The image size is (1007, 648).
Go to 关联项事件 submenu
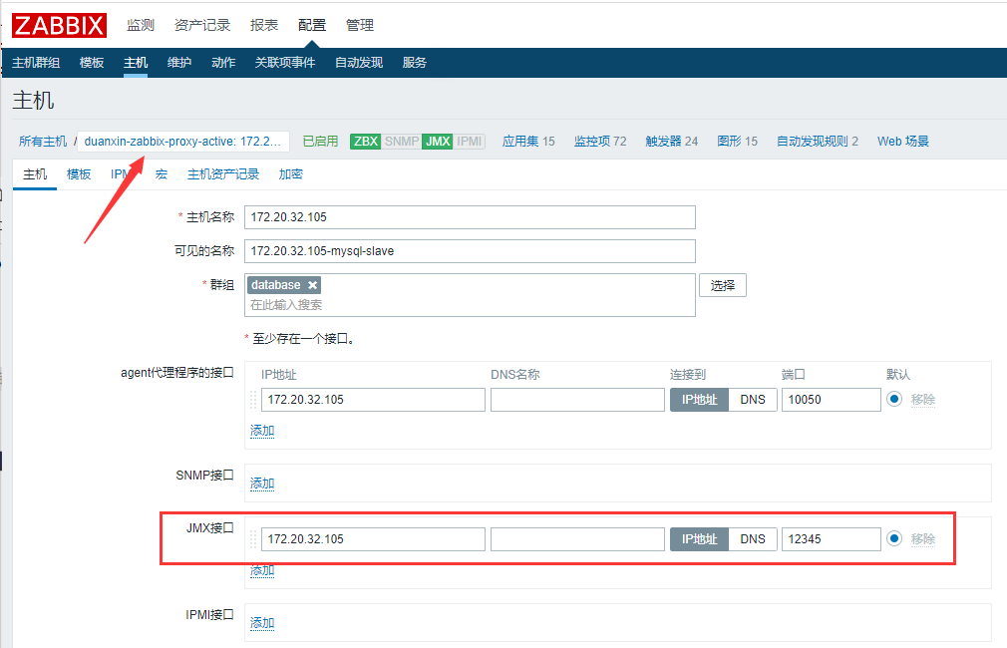tap(285, 62)
